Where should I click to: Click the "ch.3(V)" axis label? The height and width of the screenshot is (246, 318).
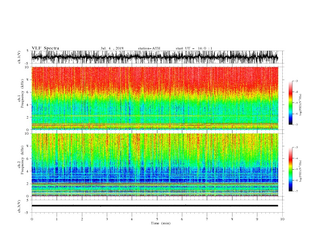click(x=19, y=206)
